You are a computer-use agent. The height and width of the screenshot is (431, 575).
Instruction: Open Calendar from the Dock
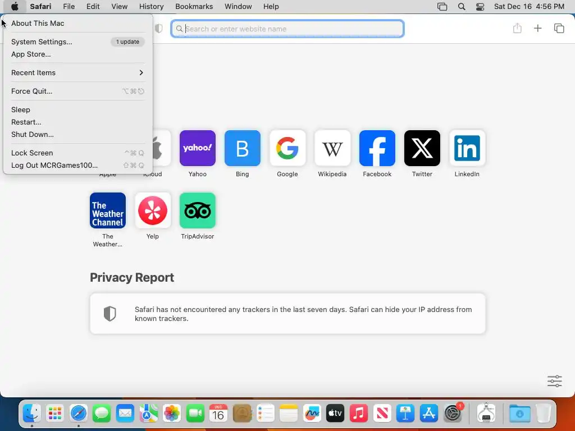click(218, 414)
